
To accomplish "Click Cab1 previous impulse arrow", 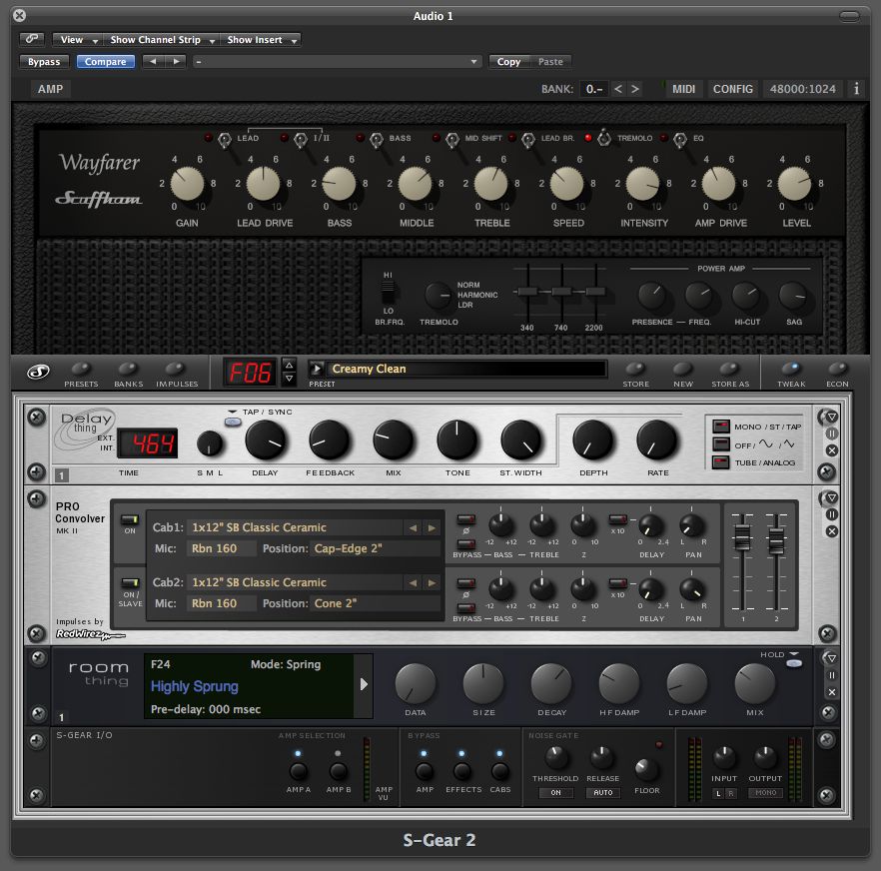I will [x=413, y=527].
